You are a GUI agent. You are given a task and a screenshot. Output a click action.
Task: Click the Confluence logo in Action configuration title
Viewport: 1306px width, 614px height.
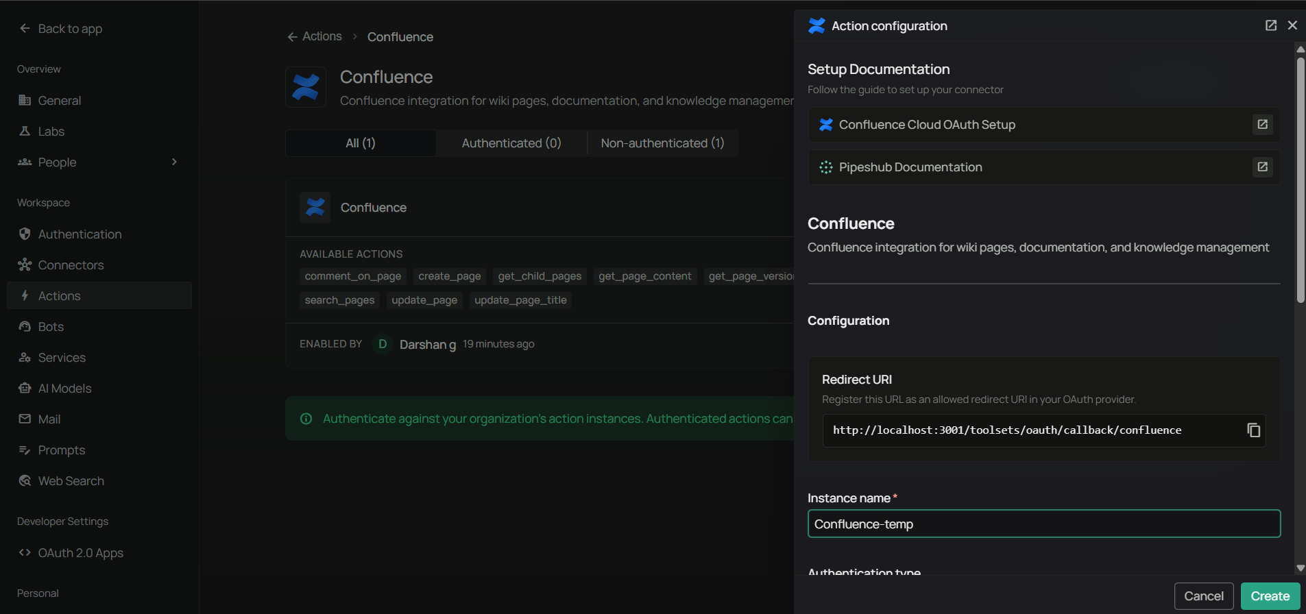(x=817, y=25)
